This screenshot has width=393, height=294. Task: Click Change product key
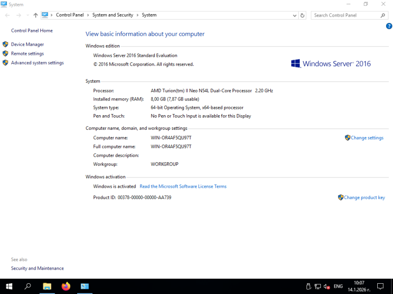tap(364, 197)
